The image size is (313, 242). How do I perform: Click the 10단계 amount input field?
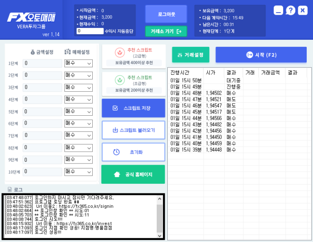point(42,171)
